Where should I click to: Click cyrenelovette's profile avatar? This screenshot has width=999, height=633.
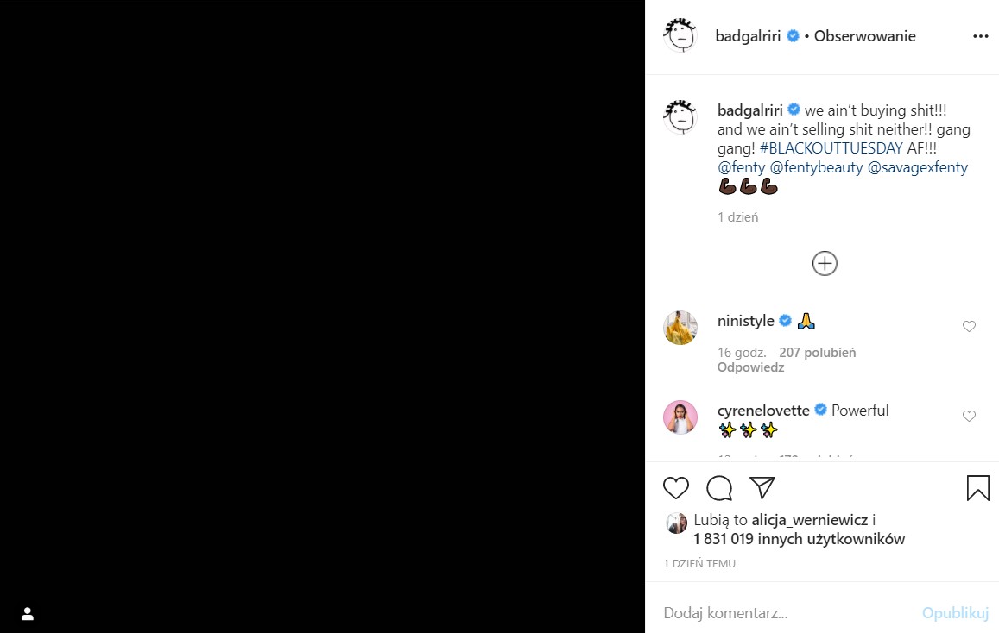coord(680,417)
